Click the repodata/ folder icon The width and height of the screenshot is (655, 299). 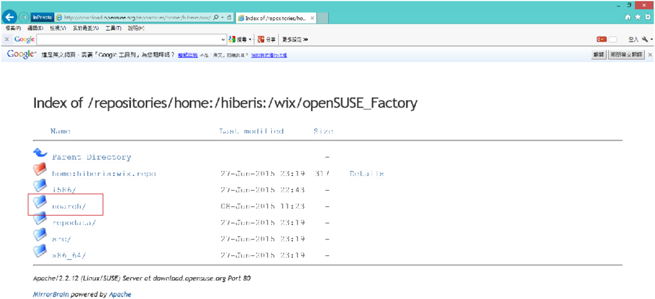(40, 218)
